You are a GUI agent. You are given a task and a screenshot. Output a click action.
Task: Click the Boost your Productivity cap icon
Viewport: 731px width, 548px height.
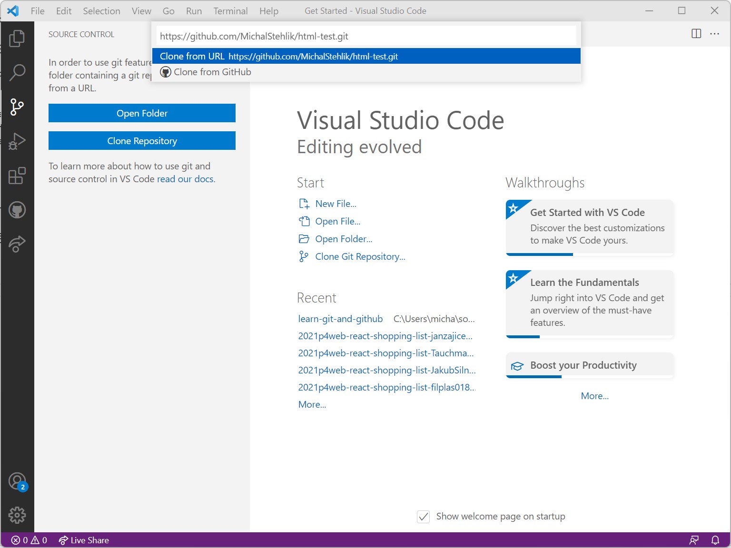[x=517, y=366]
